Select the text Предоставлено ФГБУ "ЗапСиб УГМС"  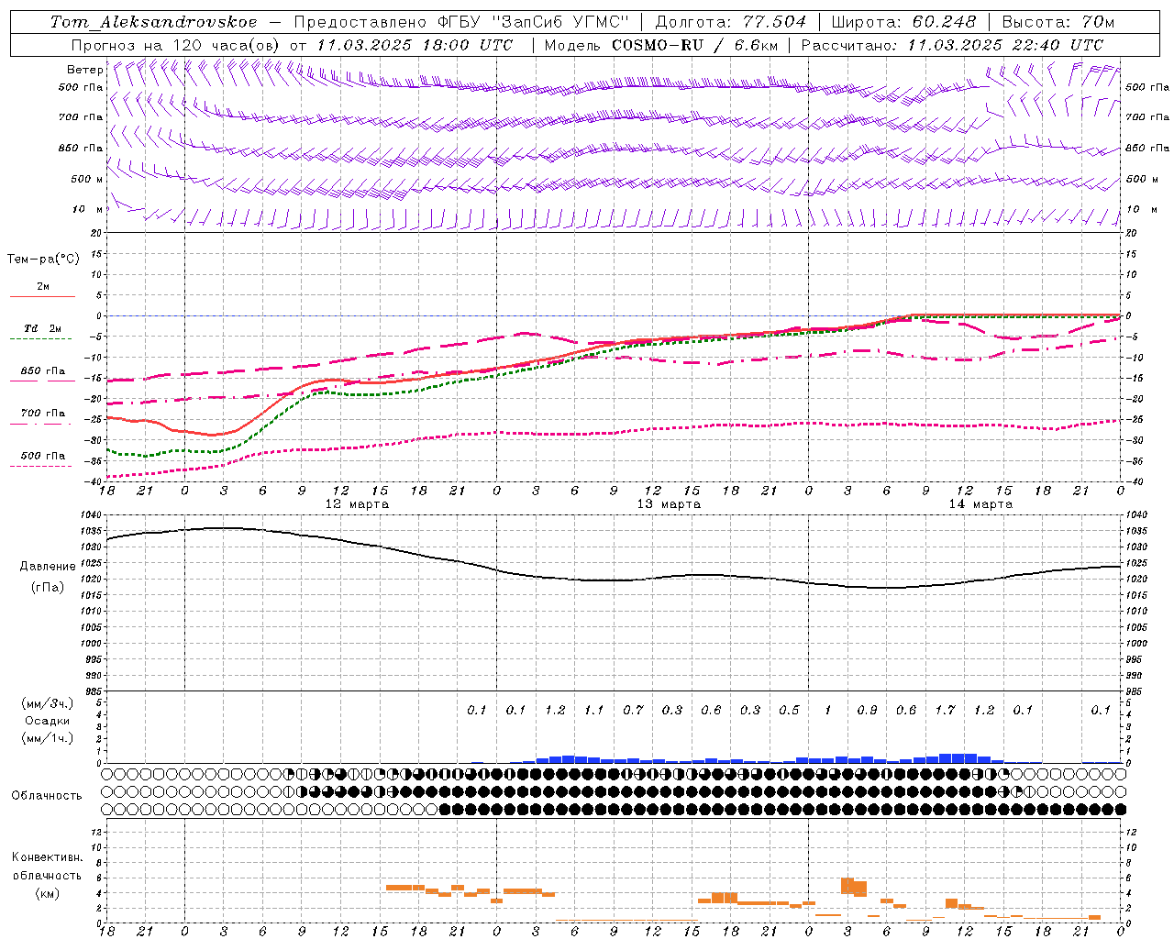coord(461,22)
